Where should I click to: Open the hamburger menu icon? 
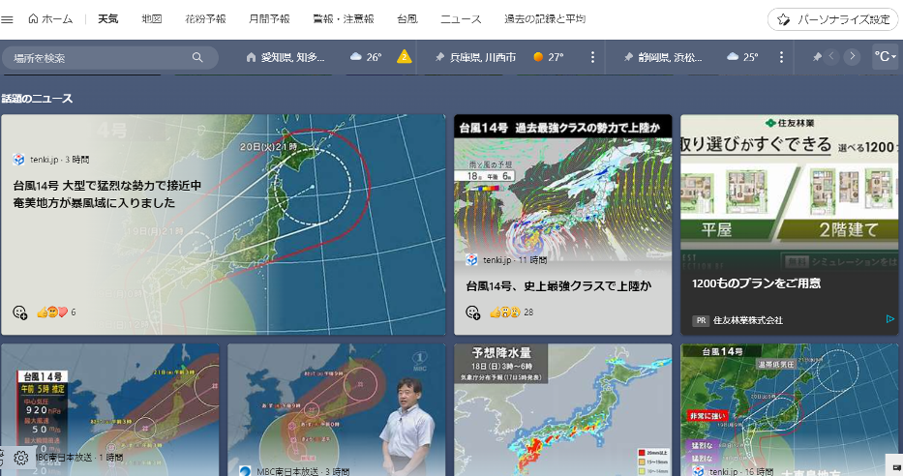pos(7,19)
